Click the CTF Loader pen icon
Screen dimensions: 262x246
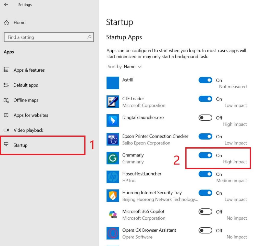point(113,102)
